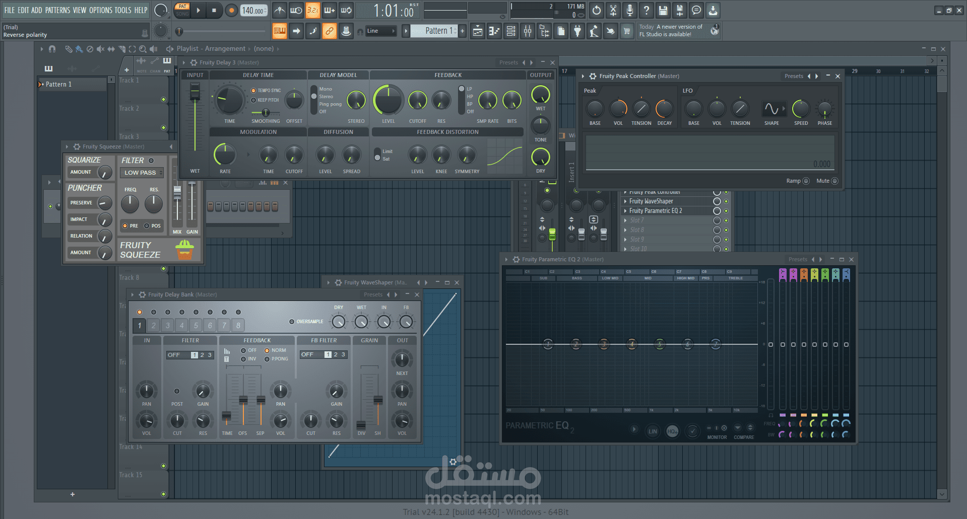Toggle the 3.2 recording countdown icon
The image size is (967, 519).
tap(313, 10)
